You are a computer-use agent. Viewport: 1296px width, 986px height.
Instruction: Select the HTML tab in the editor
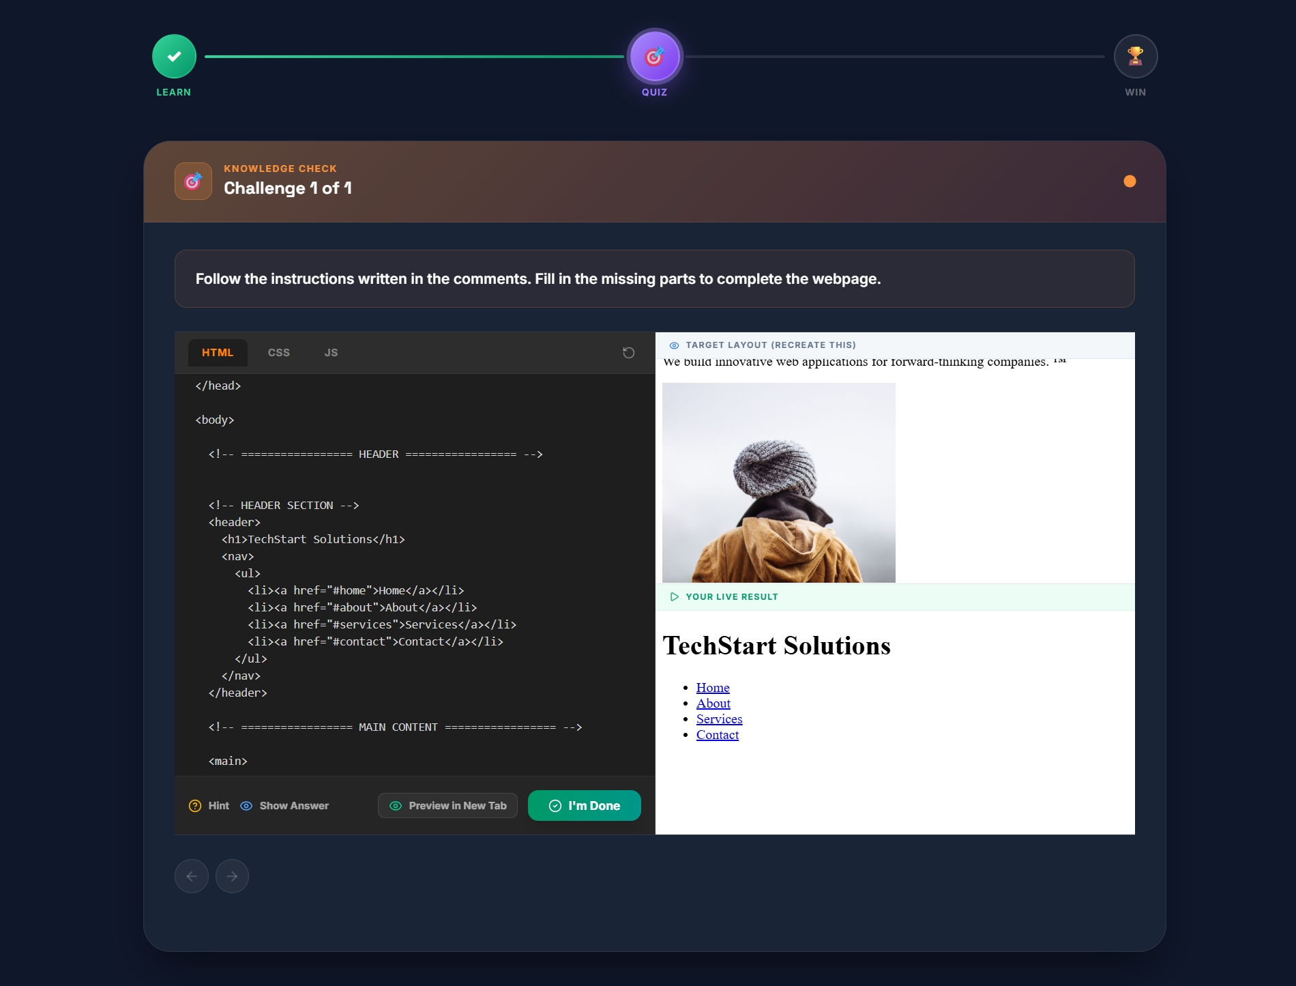pyautogui.click(x=217, y=353)
